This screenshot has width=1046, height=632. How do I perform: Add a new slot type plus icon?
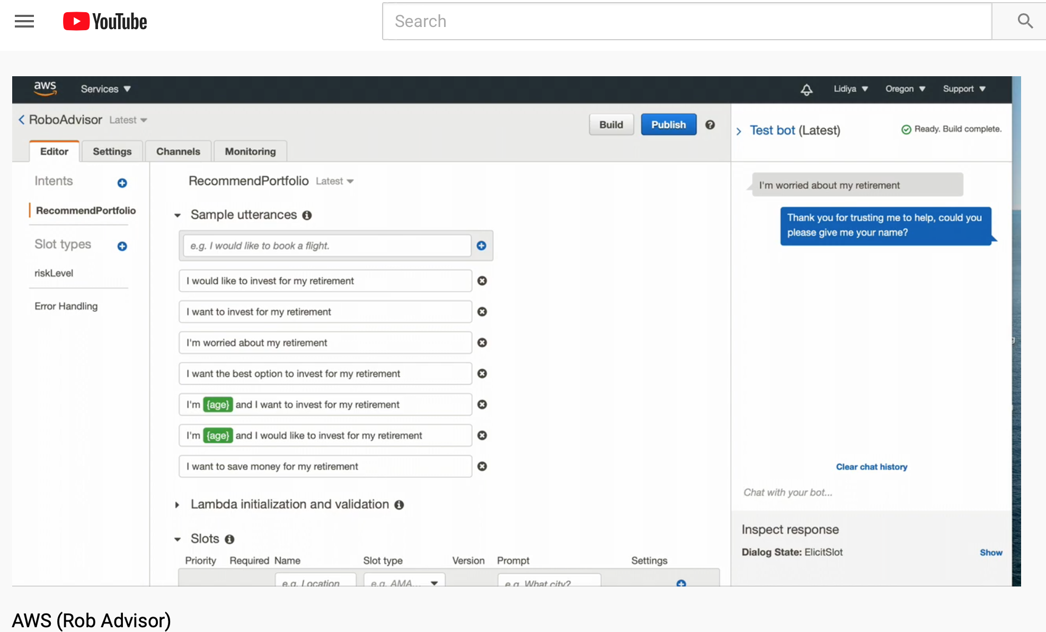pyautogui.click(x=122, y=246)
